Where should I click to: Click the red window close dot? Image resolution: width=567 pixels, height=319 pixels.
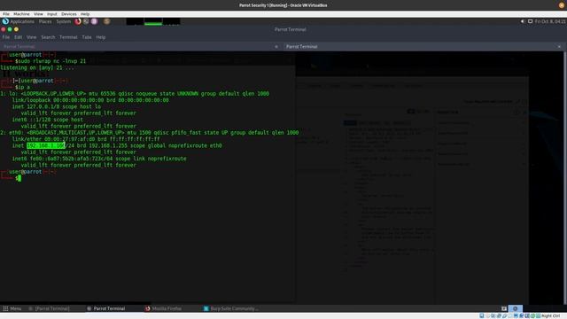(x=4, y=29)
